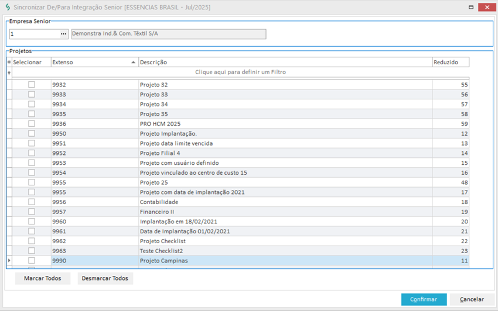This screenshot has height=311, width=498.
Task: Click 'Clique aqui para definir um Filtro'
Action: click(x=240, y=72)
